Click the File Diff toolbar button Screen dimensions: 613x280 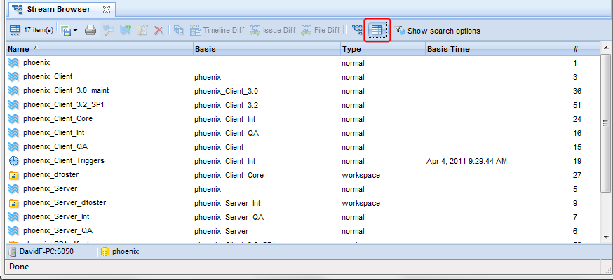click(x=321, y=30)
